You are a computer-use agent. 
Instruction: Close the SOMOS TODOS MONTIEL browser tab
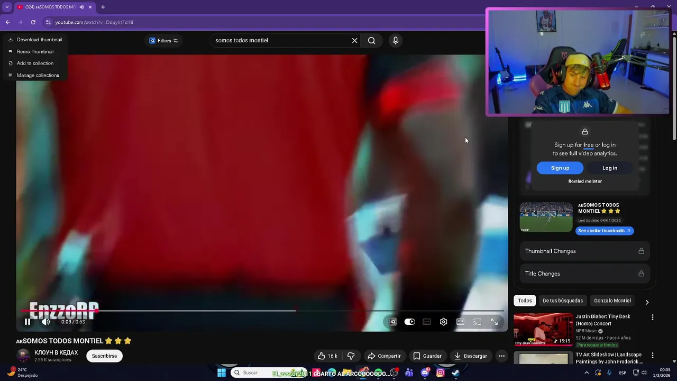point(90,7)
